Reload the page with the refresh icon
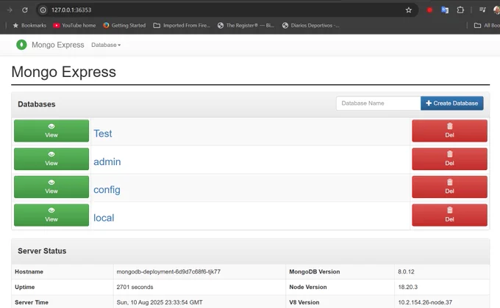Image resolution: width=500 pixels, height=308 pixels. tap(25, 10)
